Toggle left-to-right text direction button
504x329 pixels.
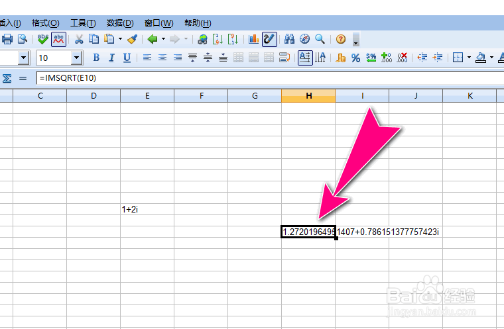coord(305,58)
